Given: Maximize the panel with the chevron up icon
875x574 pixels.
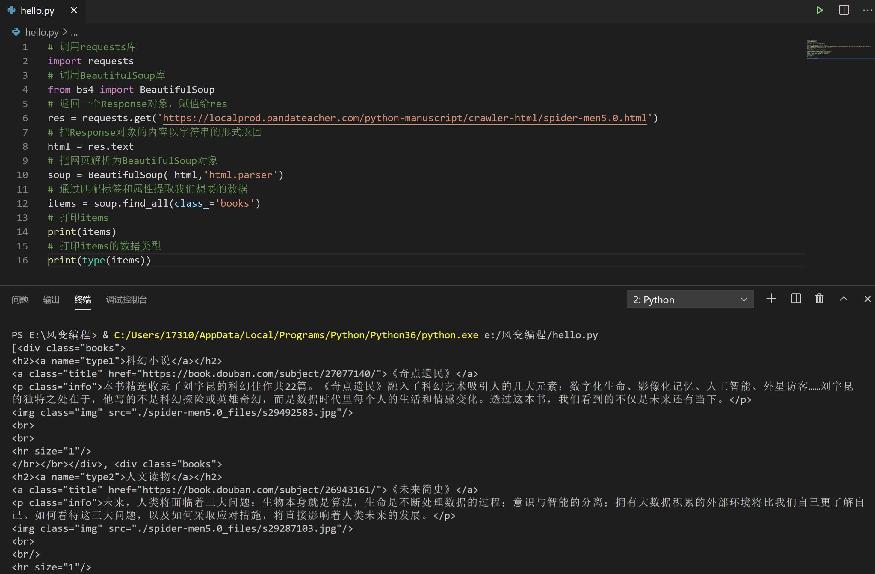Looking at the screenshot, I should pyautogui.click(x=844, y=299).
